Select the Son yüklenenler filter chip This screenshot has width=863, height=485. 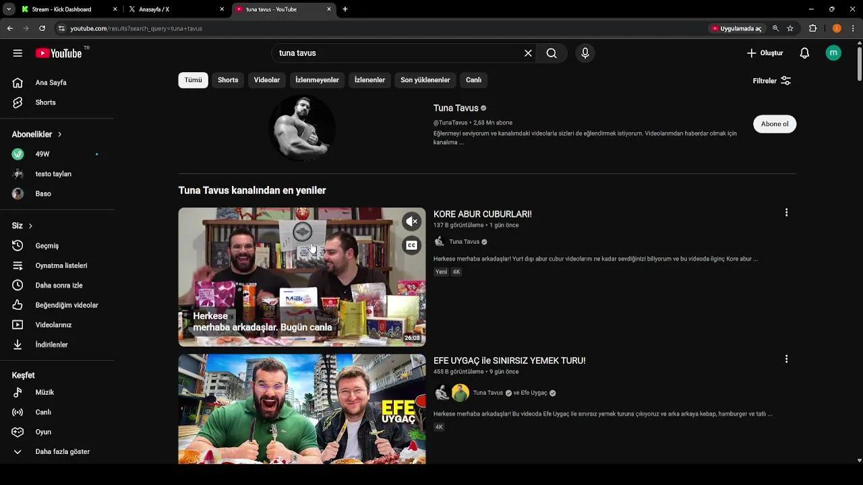[425, 80]
